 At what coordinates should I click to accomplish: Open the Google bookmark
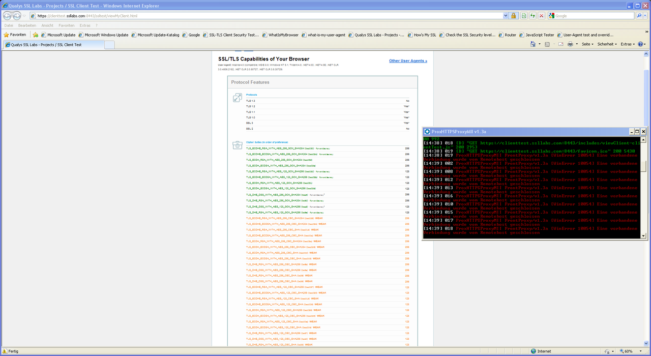pos(191,35)
